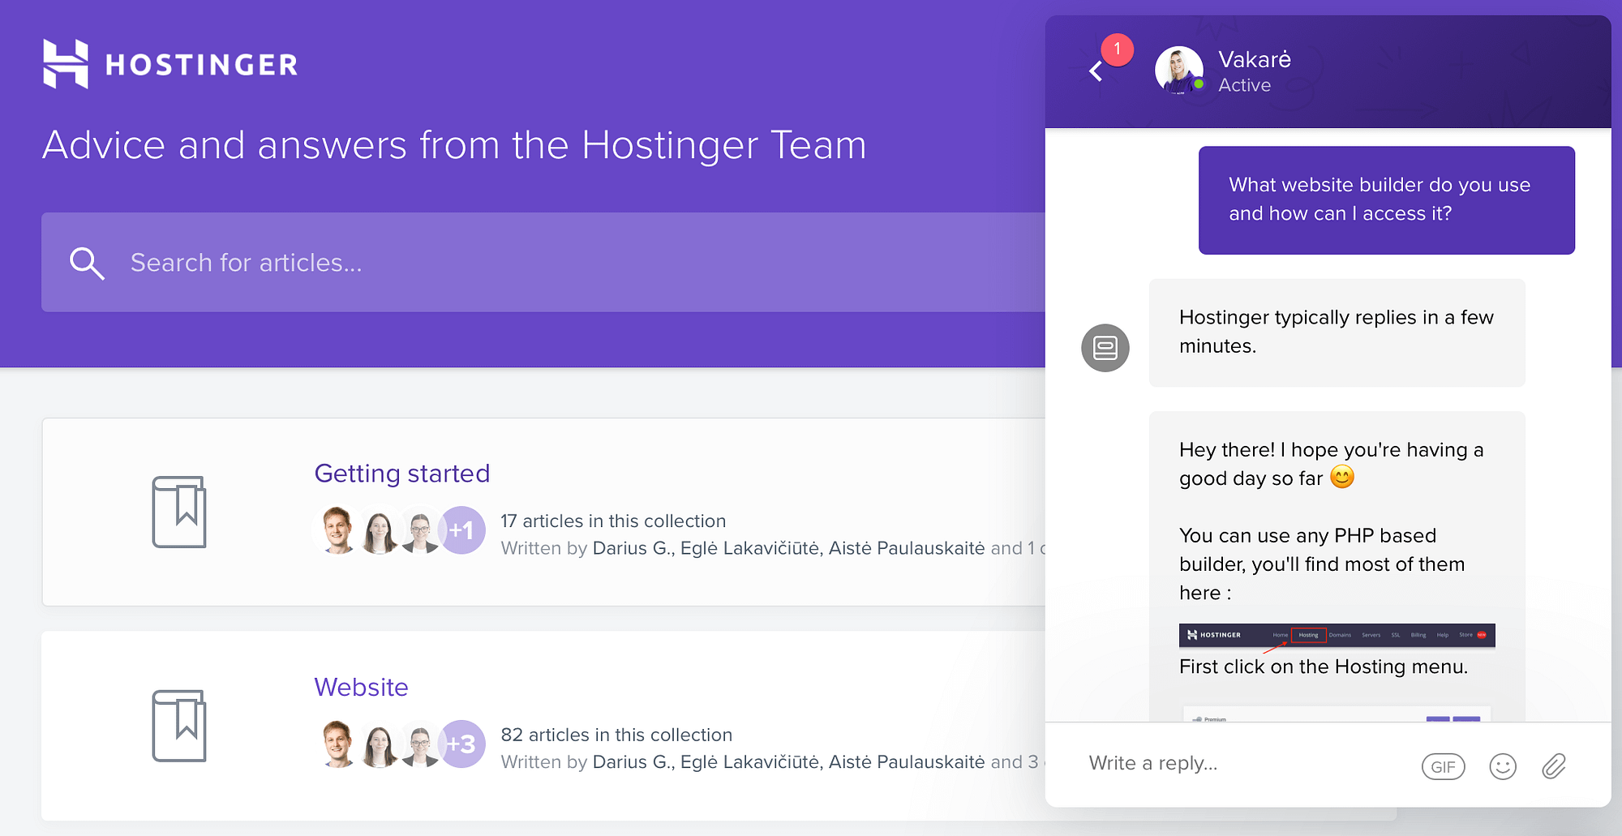1622x836 pixels.
Task: Expand the +1 authors avatar bubble
Action: (x=461, y=529)
